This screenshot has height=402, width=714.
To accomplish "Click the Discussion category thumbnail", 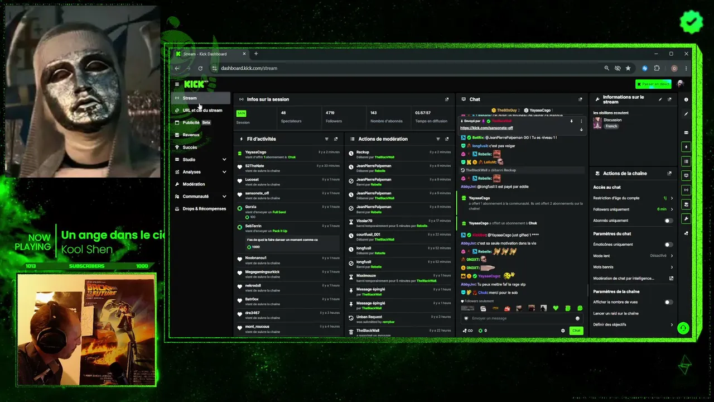I will (x=597, y=123).
